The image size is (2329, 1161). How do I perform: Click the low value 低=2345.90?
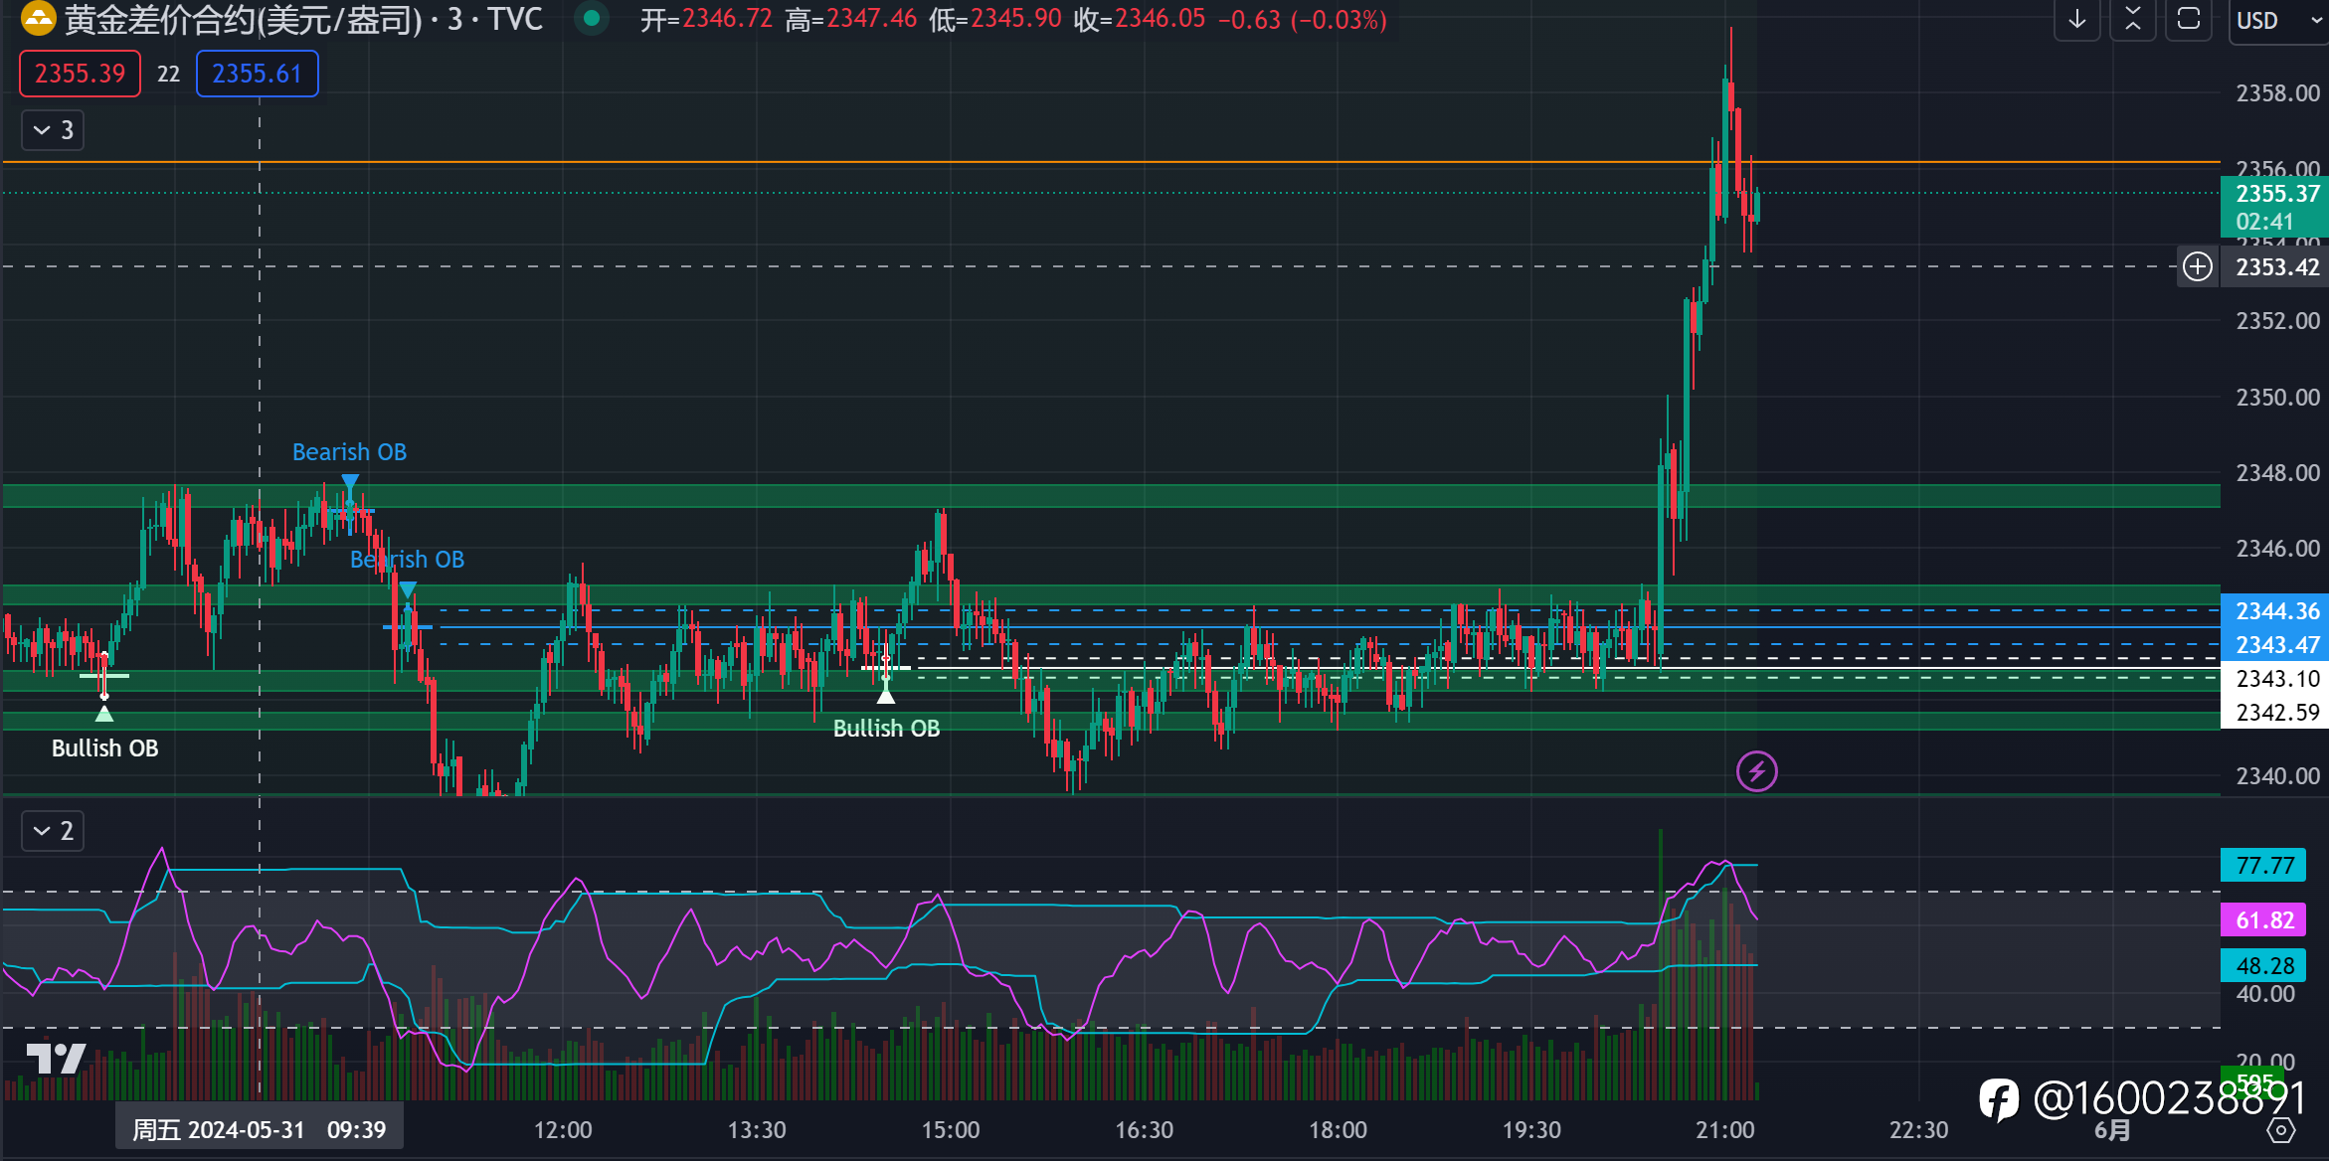click(x=995, y=19)
